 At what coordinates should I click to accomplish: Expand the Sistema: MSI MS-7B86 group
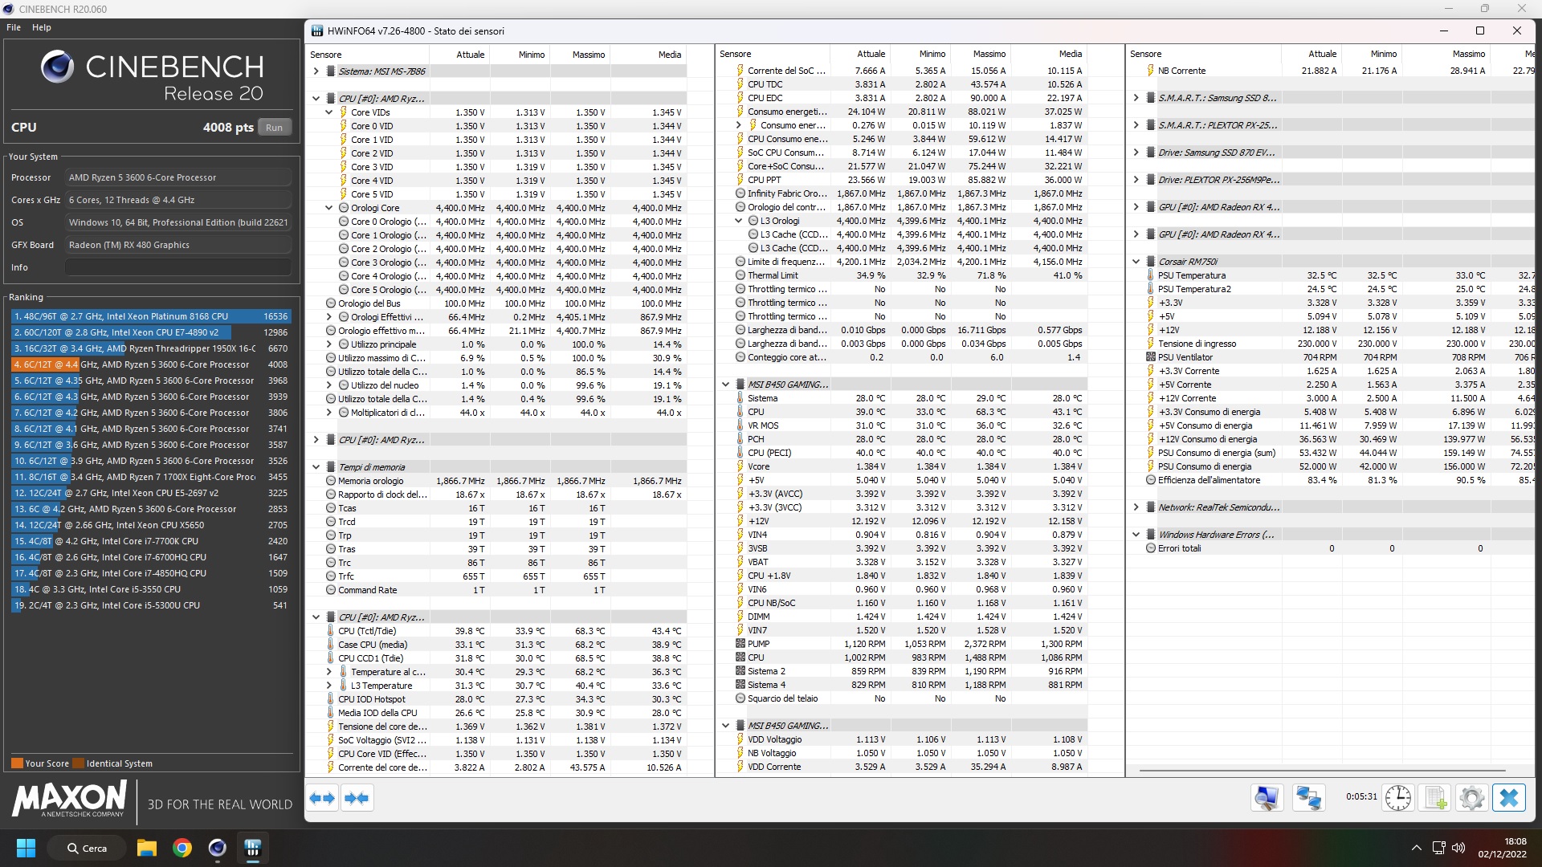tap(316, 71)
